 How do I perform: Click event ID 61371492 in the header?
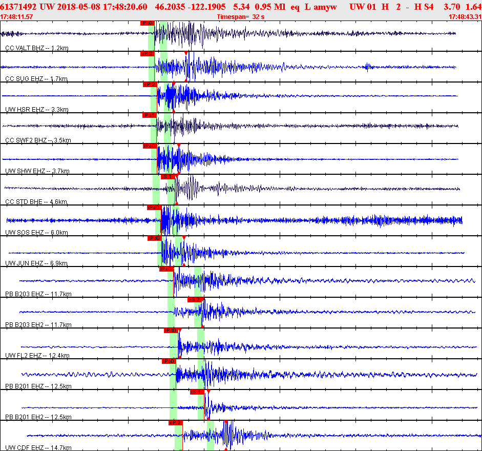click(x=18, y=6)
